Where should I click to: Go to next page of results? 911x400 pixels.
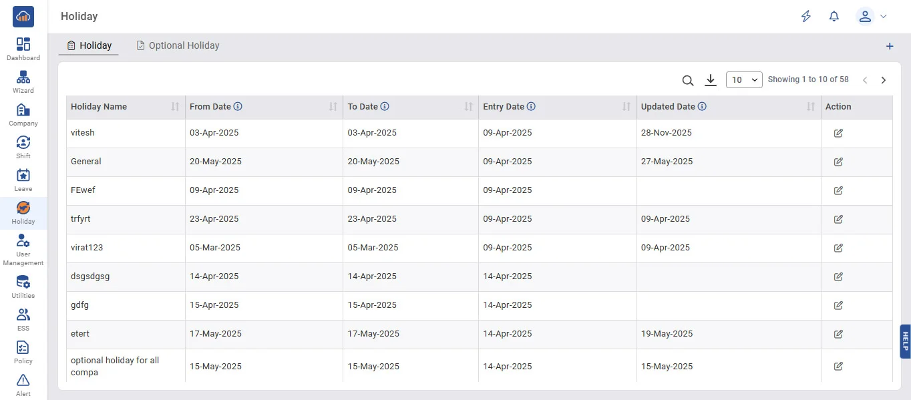click(884, 80)
